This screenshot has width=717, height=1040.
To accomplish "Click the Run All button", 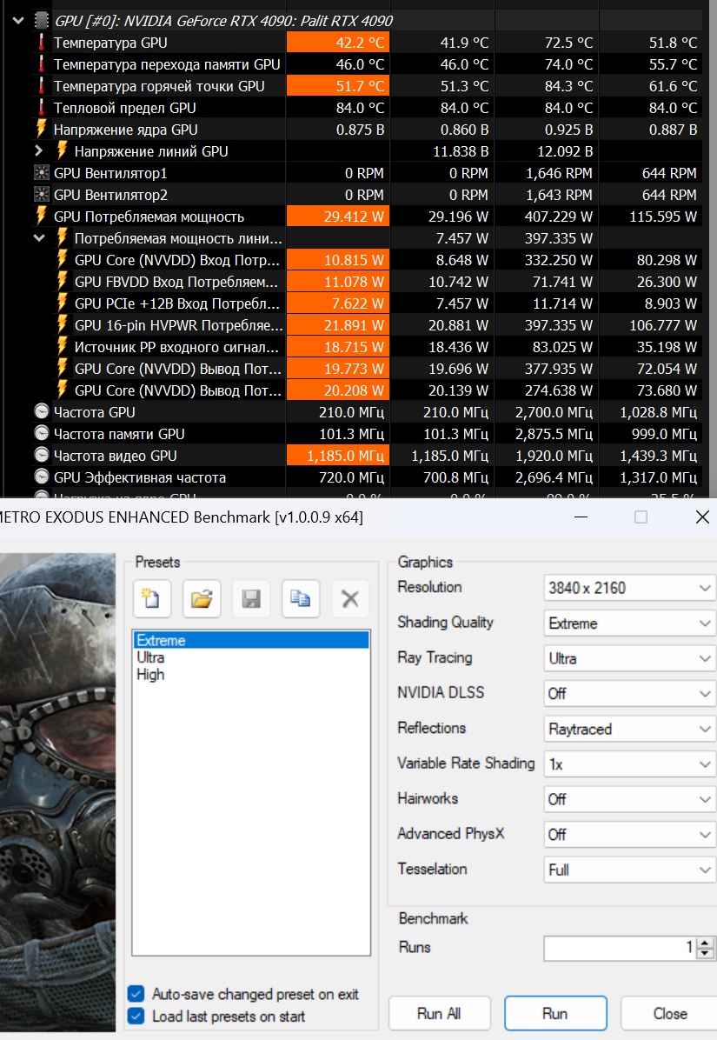I will coord(440,1013).
